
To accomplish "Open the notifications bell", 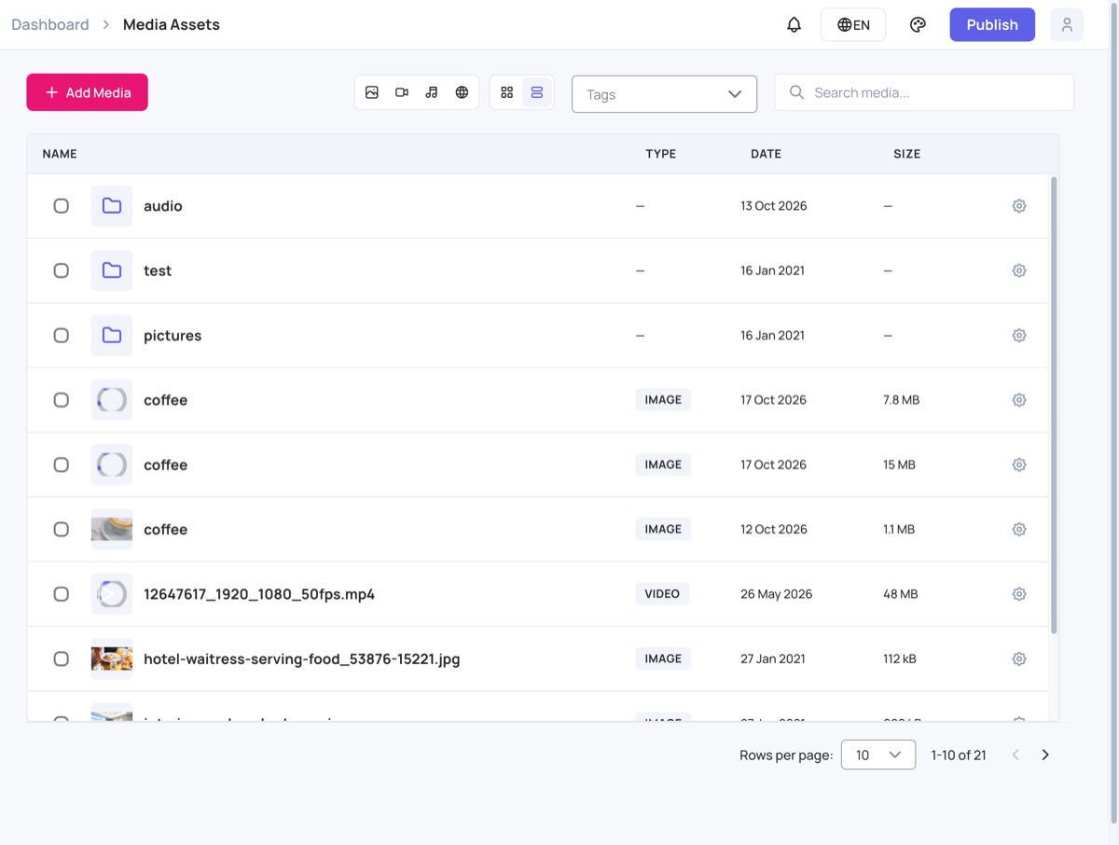I will [x=794, y=25].
